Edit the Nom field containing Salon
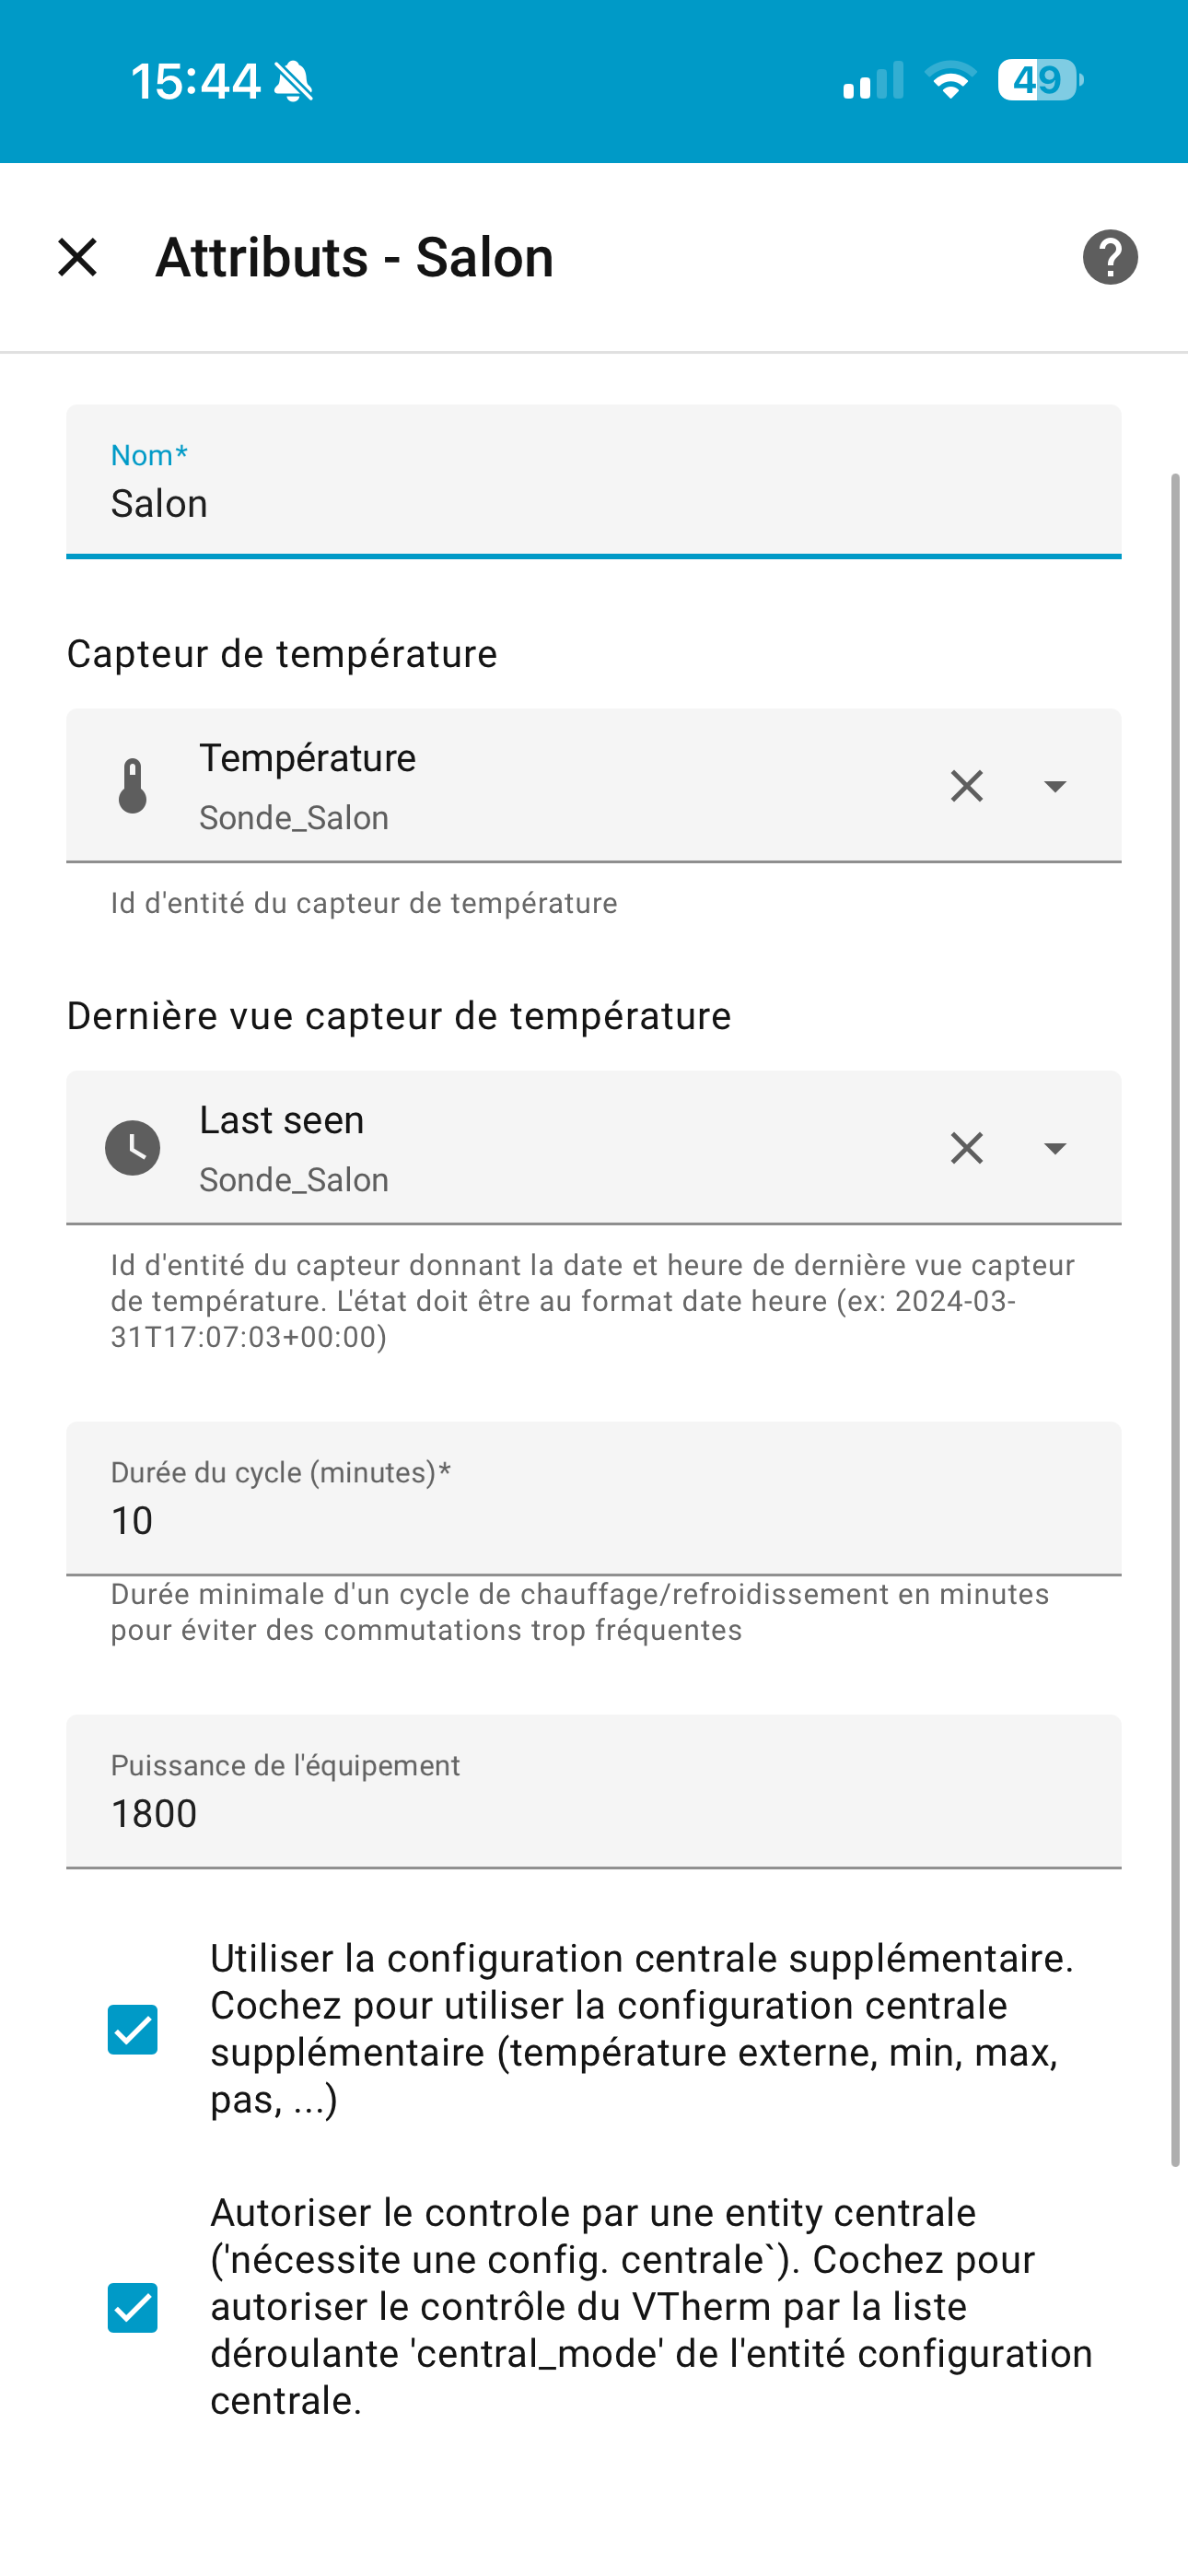Screen dimensions: 1188x2576 click(594, 481)
